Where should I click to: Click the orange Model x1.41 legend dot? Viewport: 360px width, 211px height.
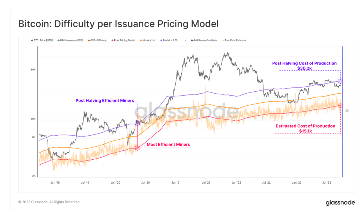(141, 40)
